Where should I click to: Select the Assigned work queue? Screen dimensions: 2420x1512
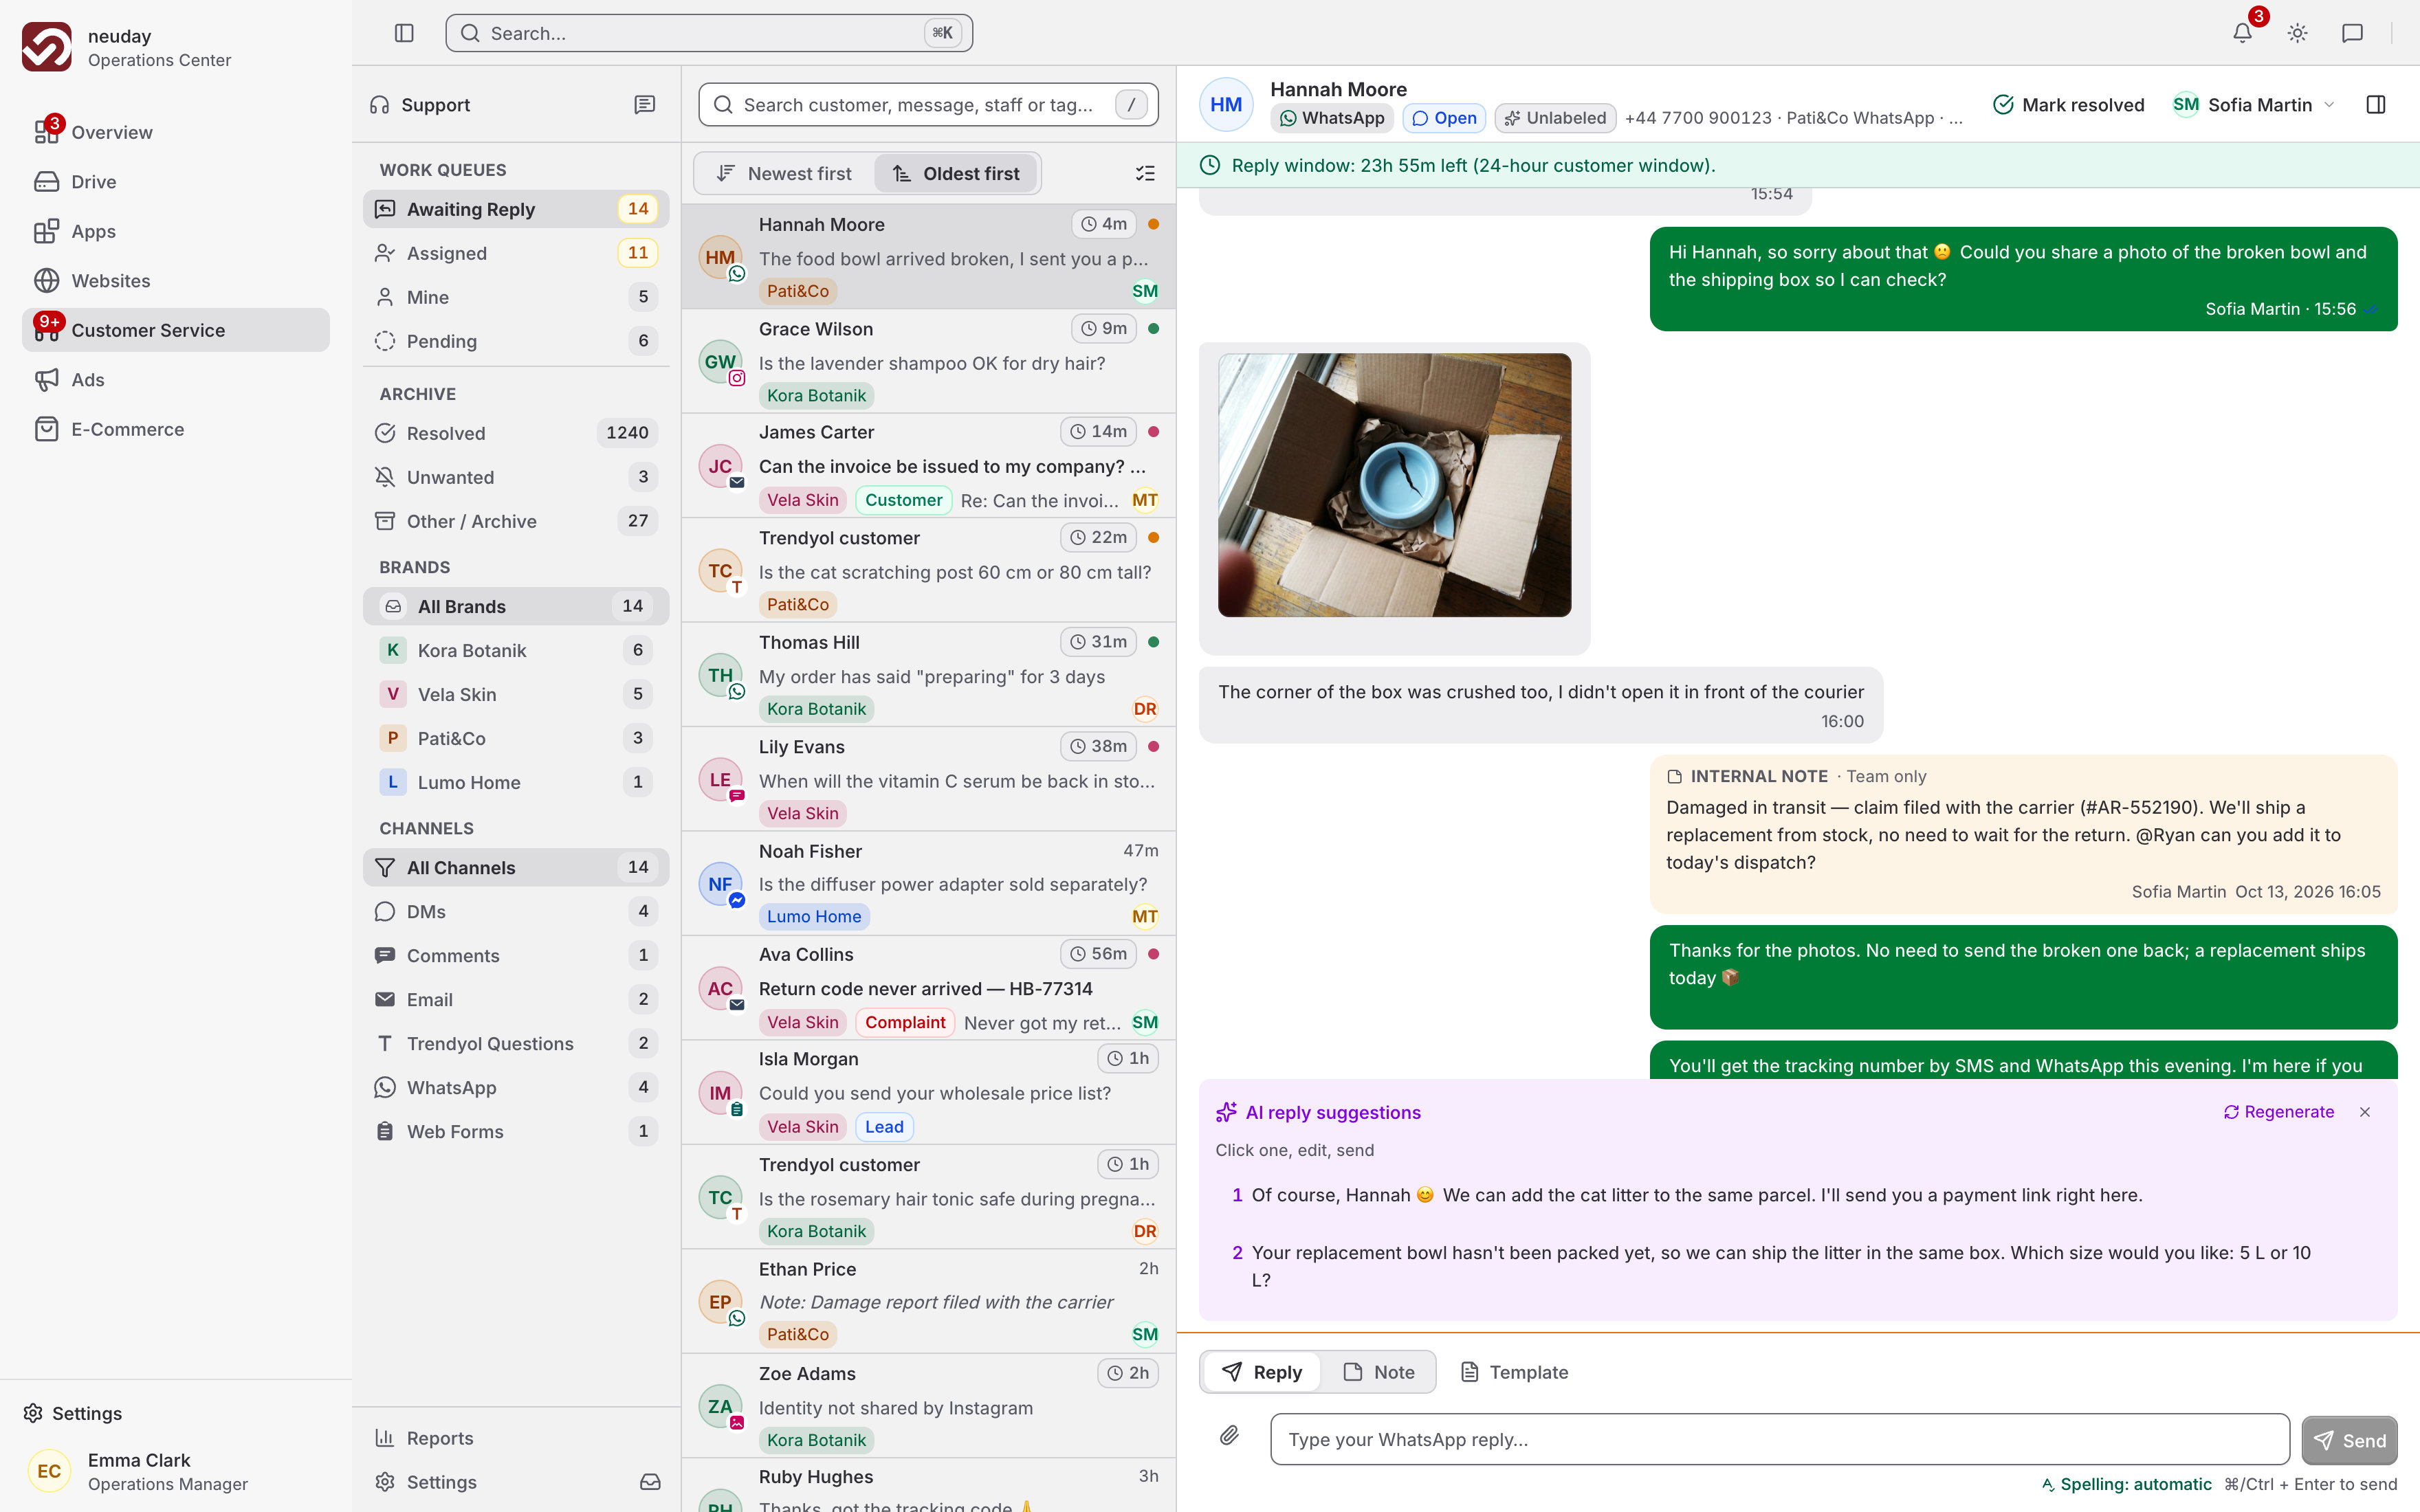[516, 253]
